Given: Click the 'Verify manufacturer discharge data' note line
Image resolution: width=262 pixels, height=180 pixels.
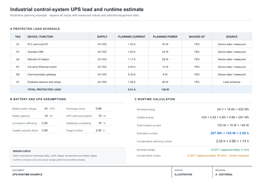Looking at the screenshot, I should 55,156.
